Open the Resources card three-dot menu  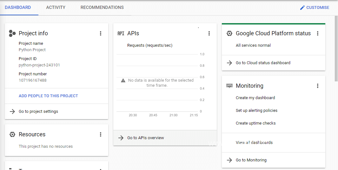[x=101, y=134]
